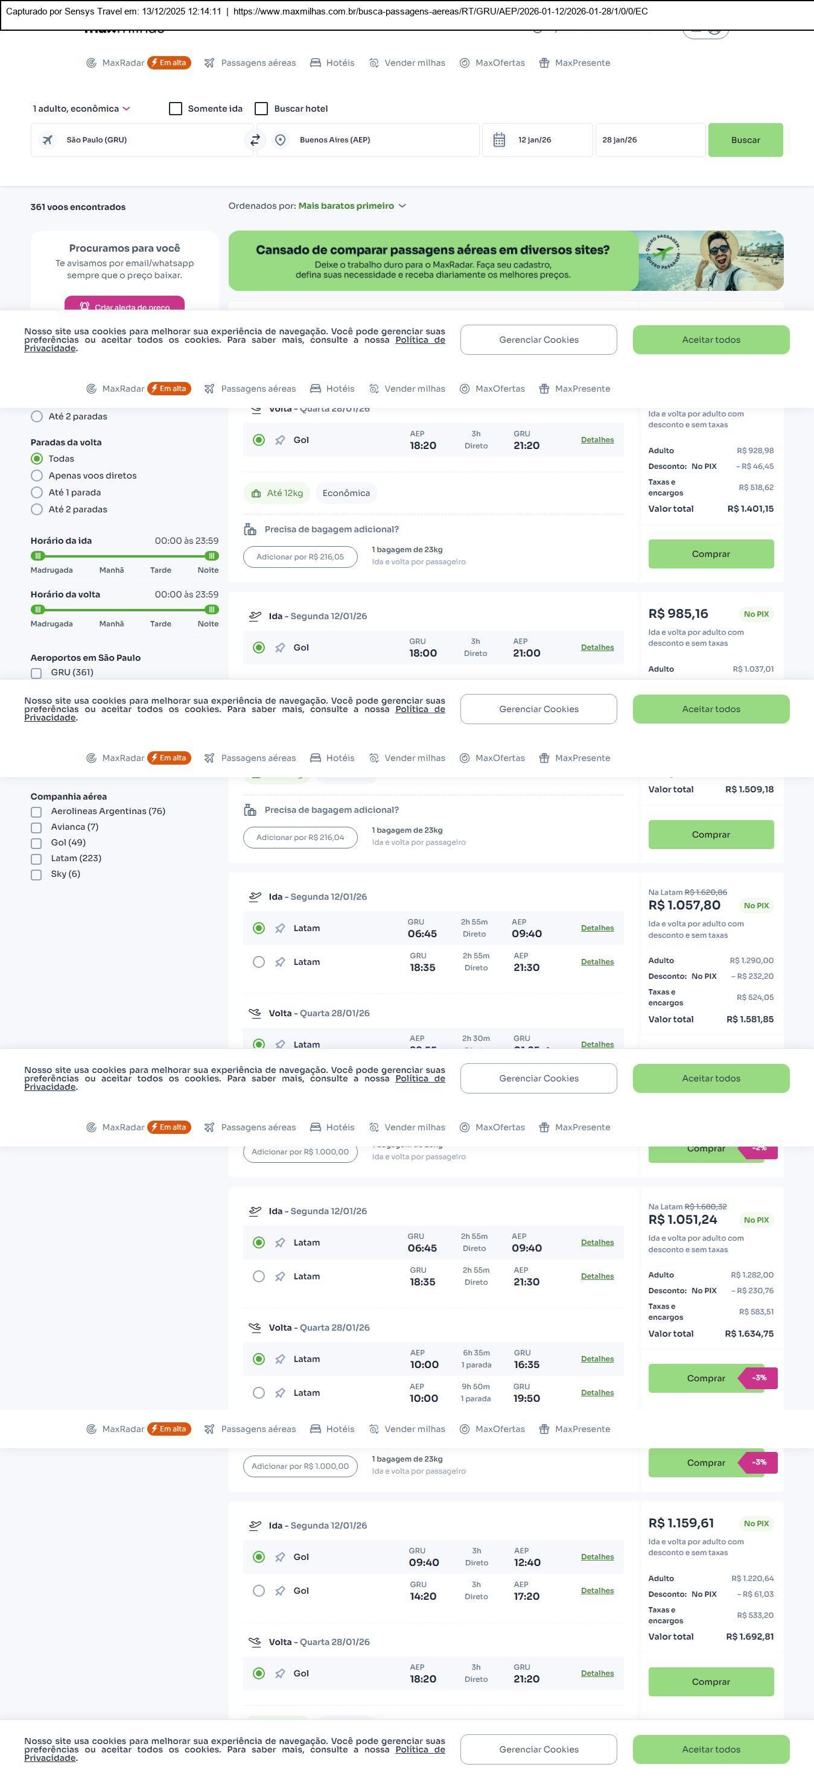Screen dimensions: 814x1779
Task: Open the 28 jan/26 return date picker
Action: [x=650, y=140]
